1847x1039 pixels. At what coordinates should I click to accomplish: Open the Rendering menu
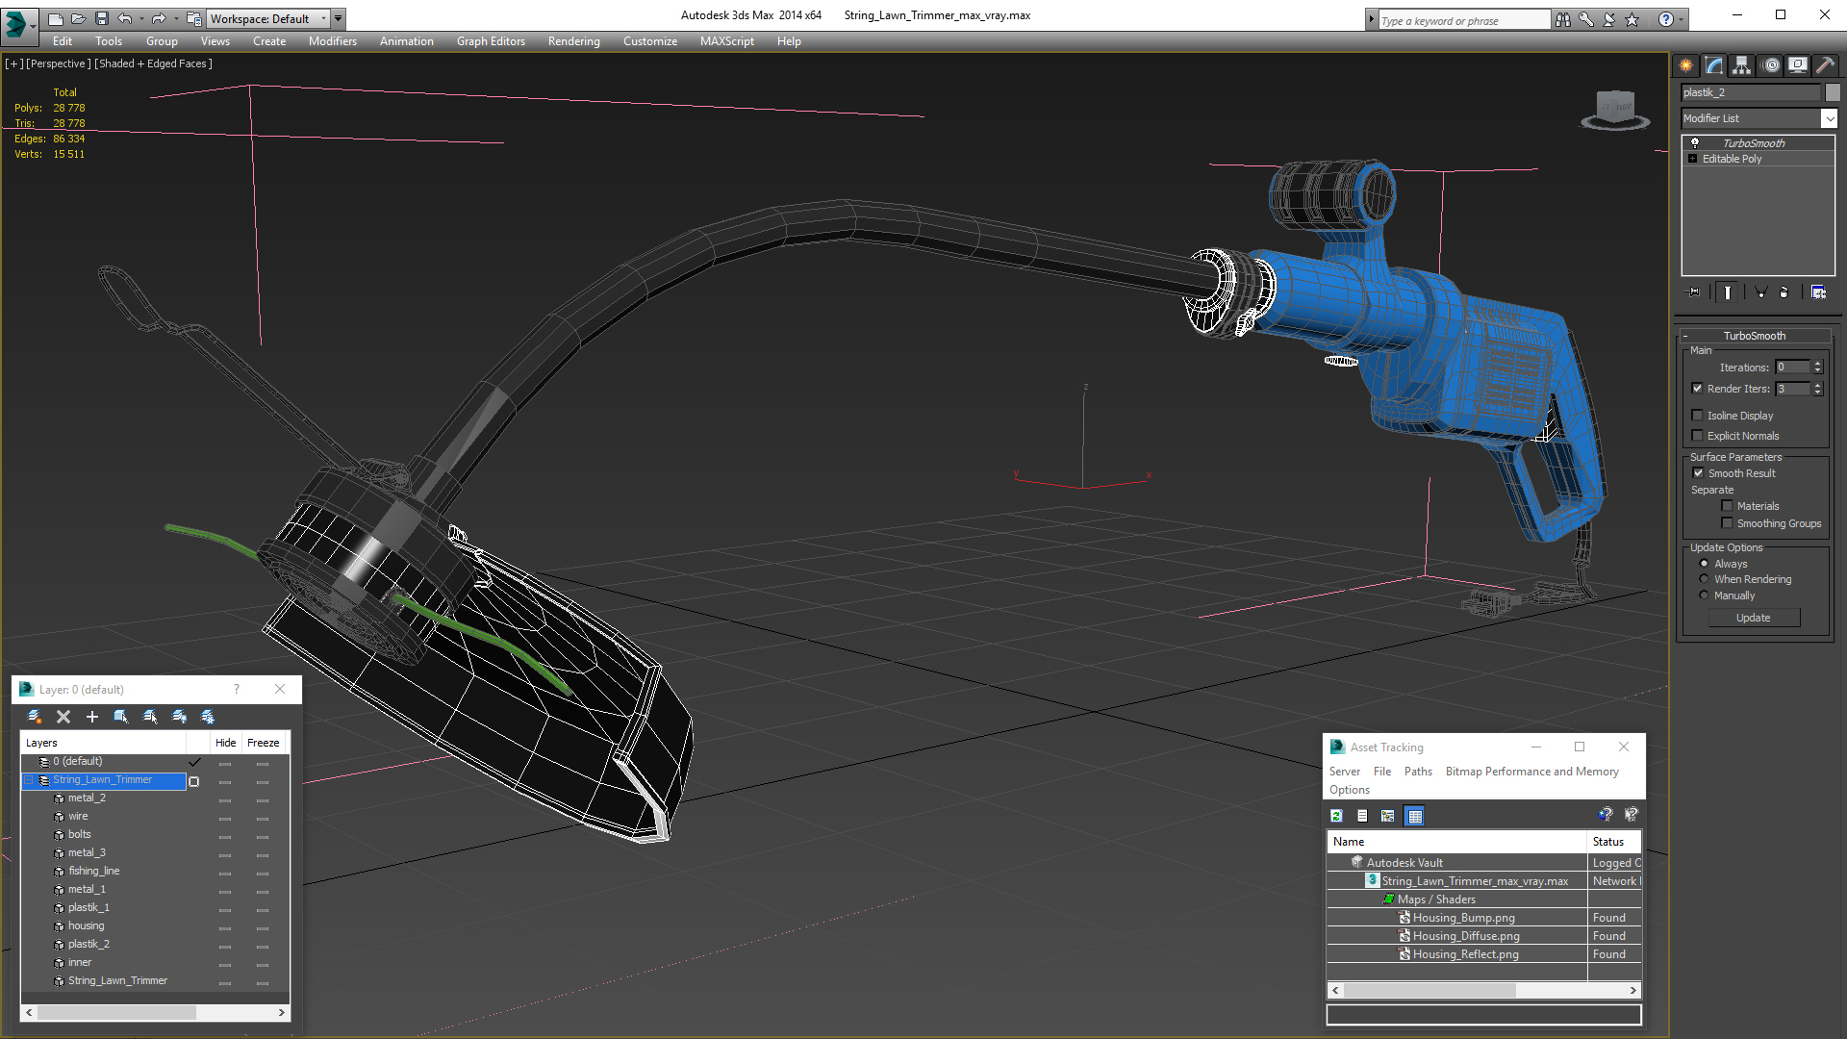(574, 41)
